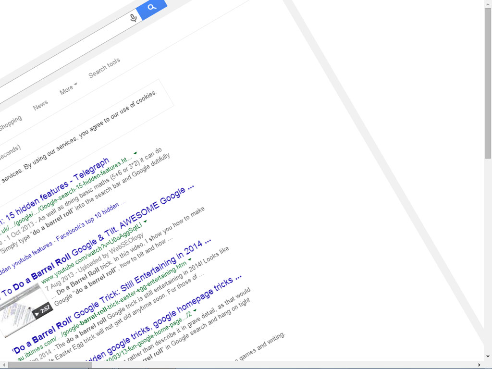Click the horizontal scrollbar right arrow
492x369 pixels.
pos(480,365)
